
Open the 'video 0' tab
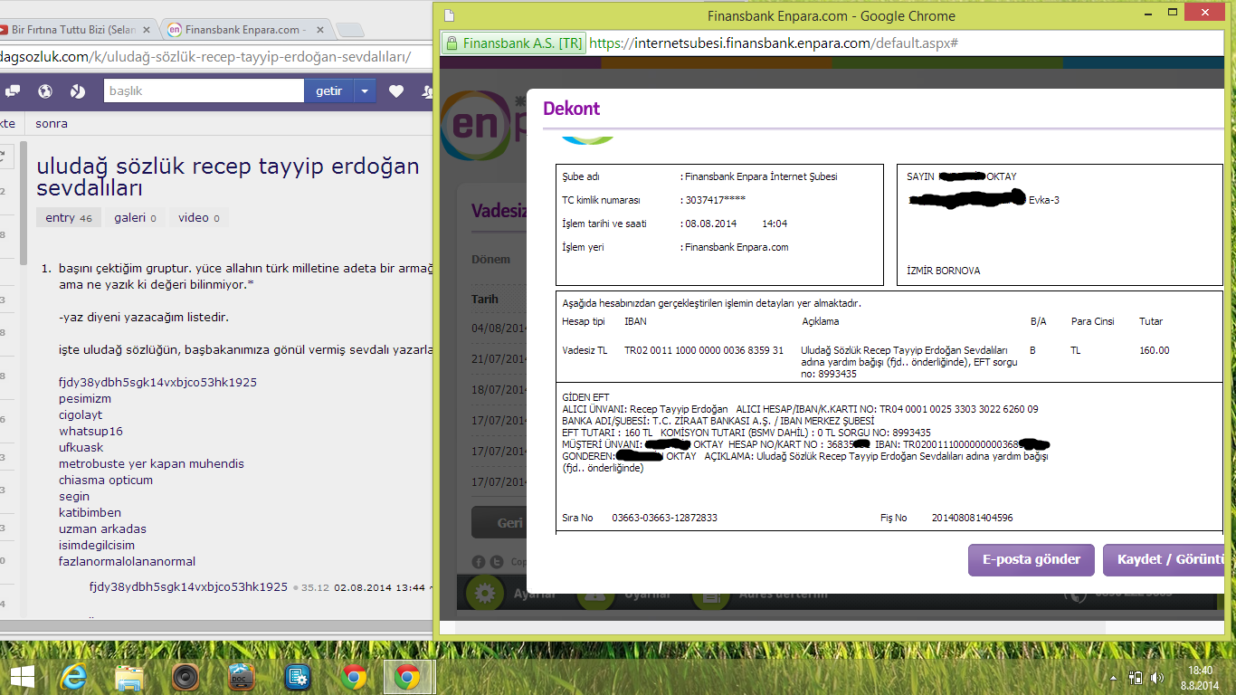[x=199, y=217]
